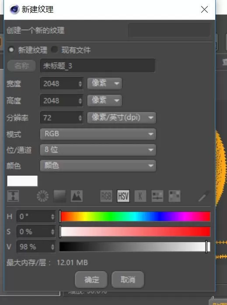Click the hue rainbow slider

[x=135, y=216]
